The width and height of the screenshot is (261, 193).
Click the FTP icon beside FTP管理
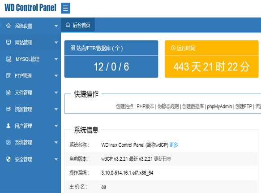click(x=9, y=76)
